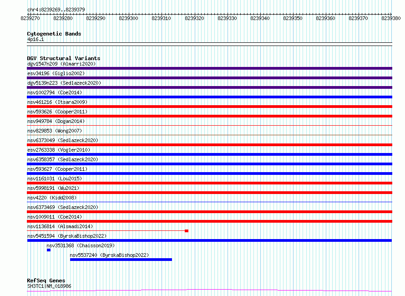Select nsv3531368 (Chaisson2019) variant label

(81, 245)
